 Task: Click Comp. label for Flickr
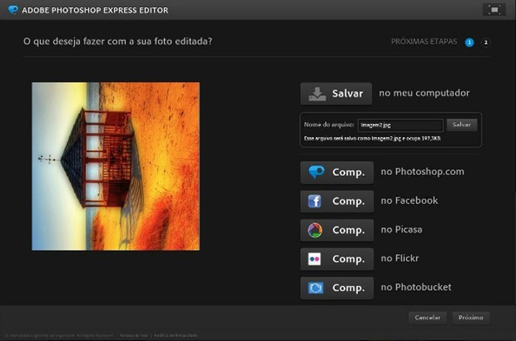point(349,259)
